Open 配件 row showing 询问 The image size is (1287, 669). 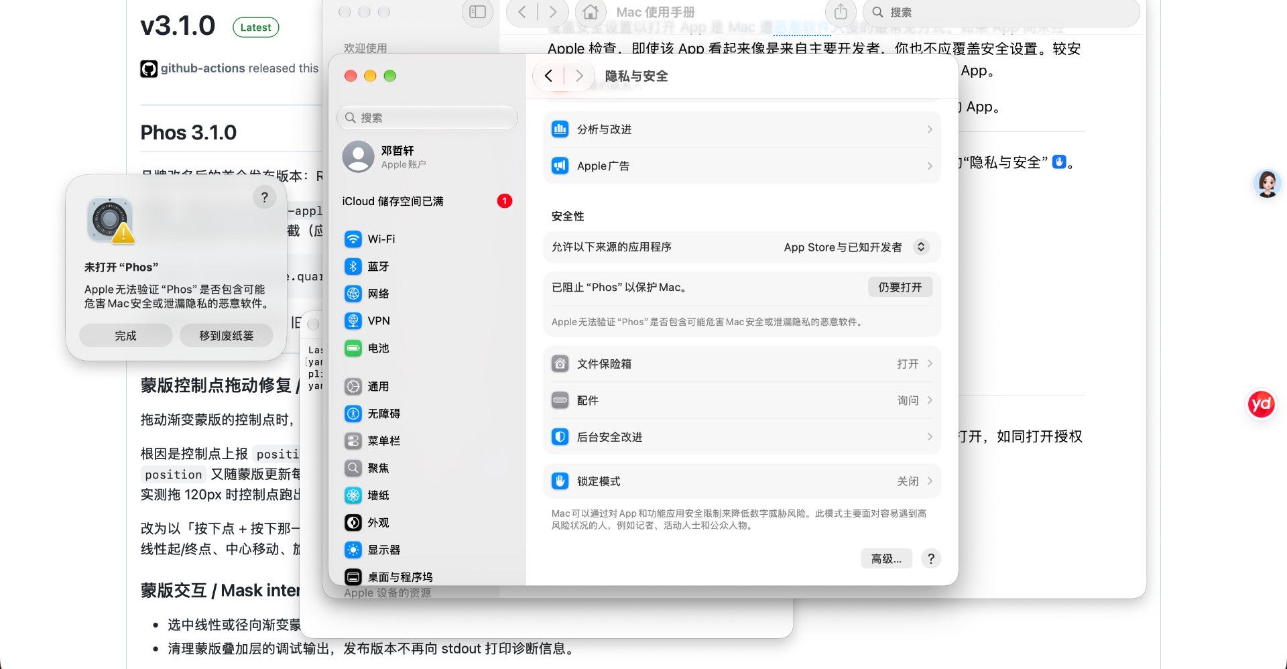point(742,400)
